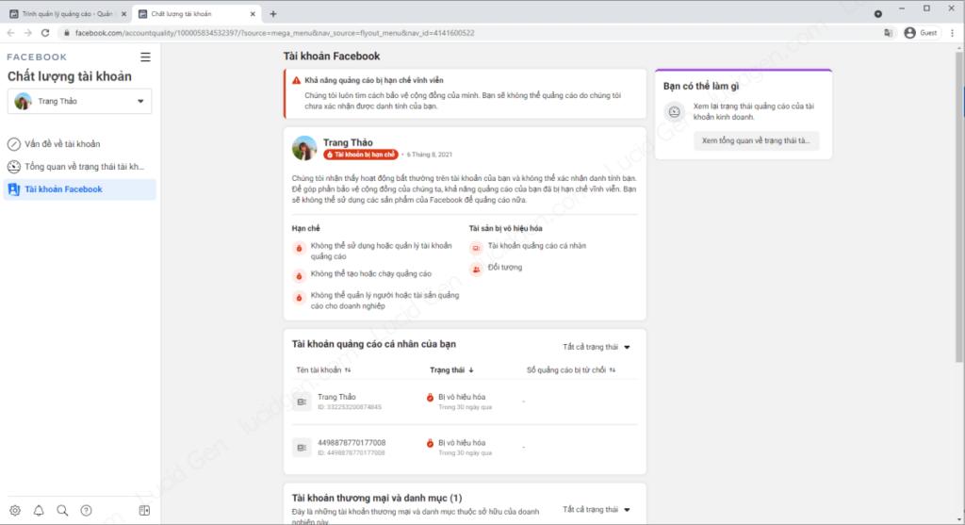The width and height of the screenshot is (965, 525).
Task: Collapse the left sidebar panel
Action: [x=144, y=511]
